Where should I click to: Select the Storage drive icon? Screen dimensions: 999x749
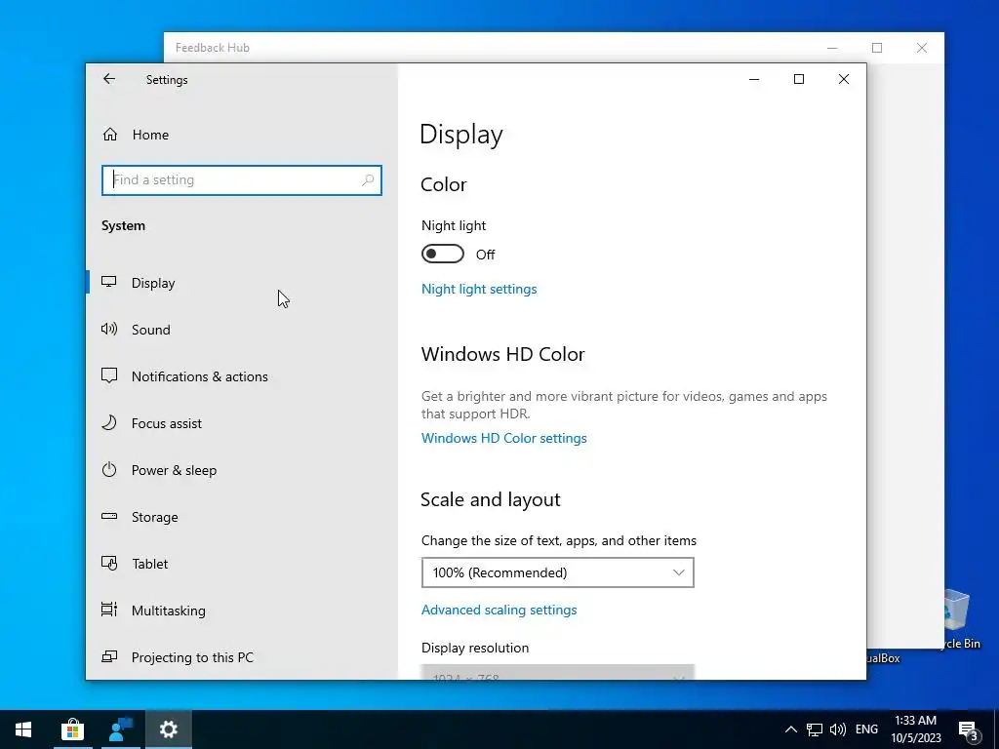click(109, 517)
